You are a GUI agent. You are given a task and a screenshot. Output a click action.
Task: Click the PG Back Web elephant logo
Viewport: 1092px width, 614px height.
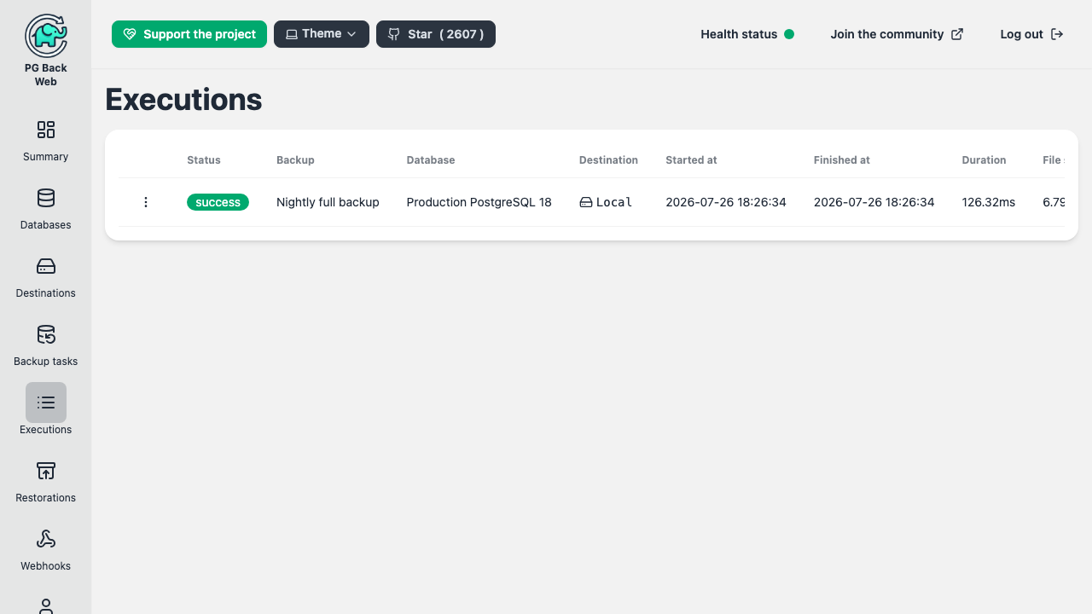pyautogui.click(x=46, y=35)
